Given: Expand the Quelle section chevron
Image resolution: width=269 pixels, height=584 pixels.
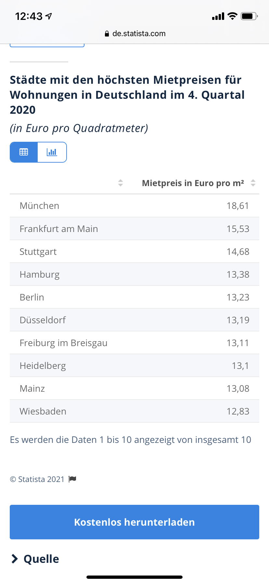Looking at the screenshot, I should (14, 559).
